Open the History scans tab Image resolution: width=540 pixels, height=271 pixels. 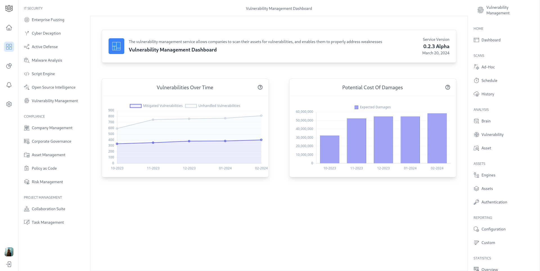coord(487,94)
